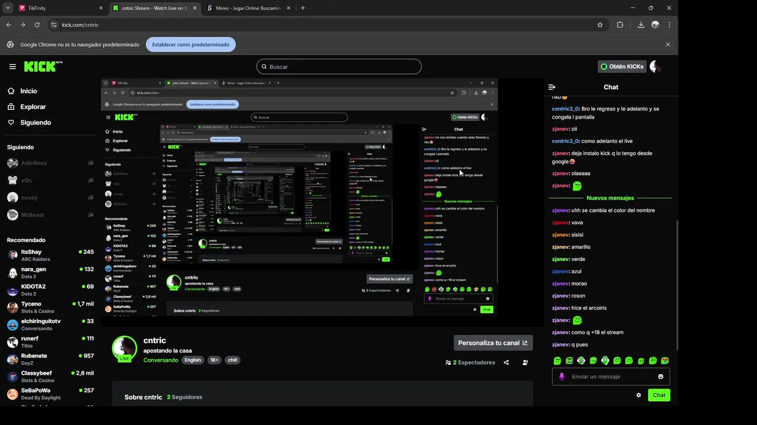Click the chat panel scrollbar
Screen dimensions: 757x425
(x=677, y=286)
